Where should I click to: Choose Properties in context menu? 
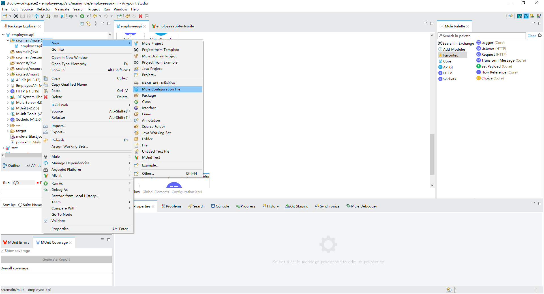pos(88,229)
